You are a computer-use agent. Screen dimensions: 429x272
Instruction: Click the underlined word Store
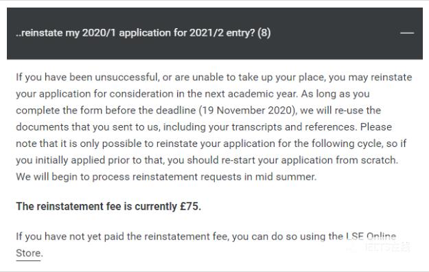[28, 253]
